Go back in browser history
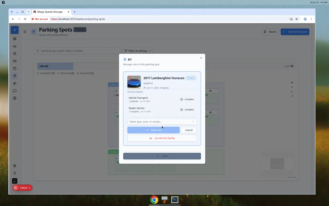Screen dimensions: 329x206 pyautogui.click(x=13, y=19)
